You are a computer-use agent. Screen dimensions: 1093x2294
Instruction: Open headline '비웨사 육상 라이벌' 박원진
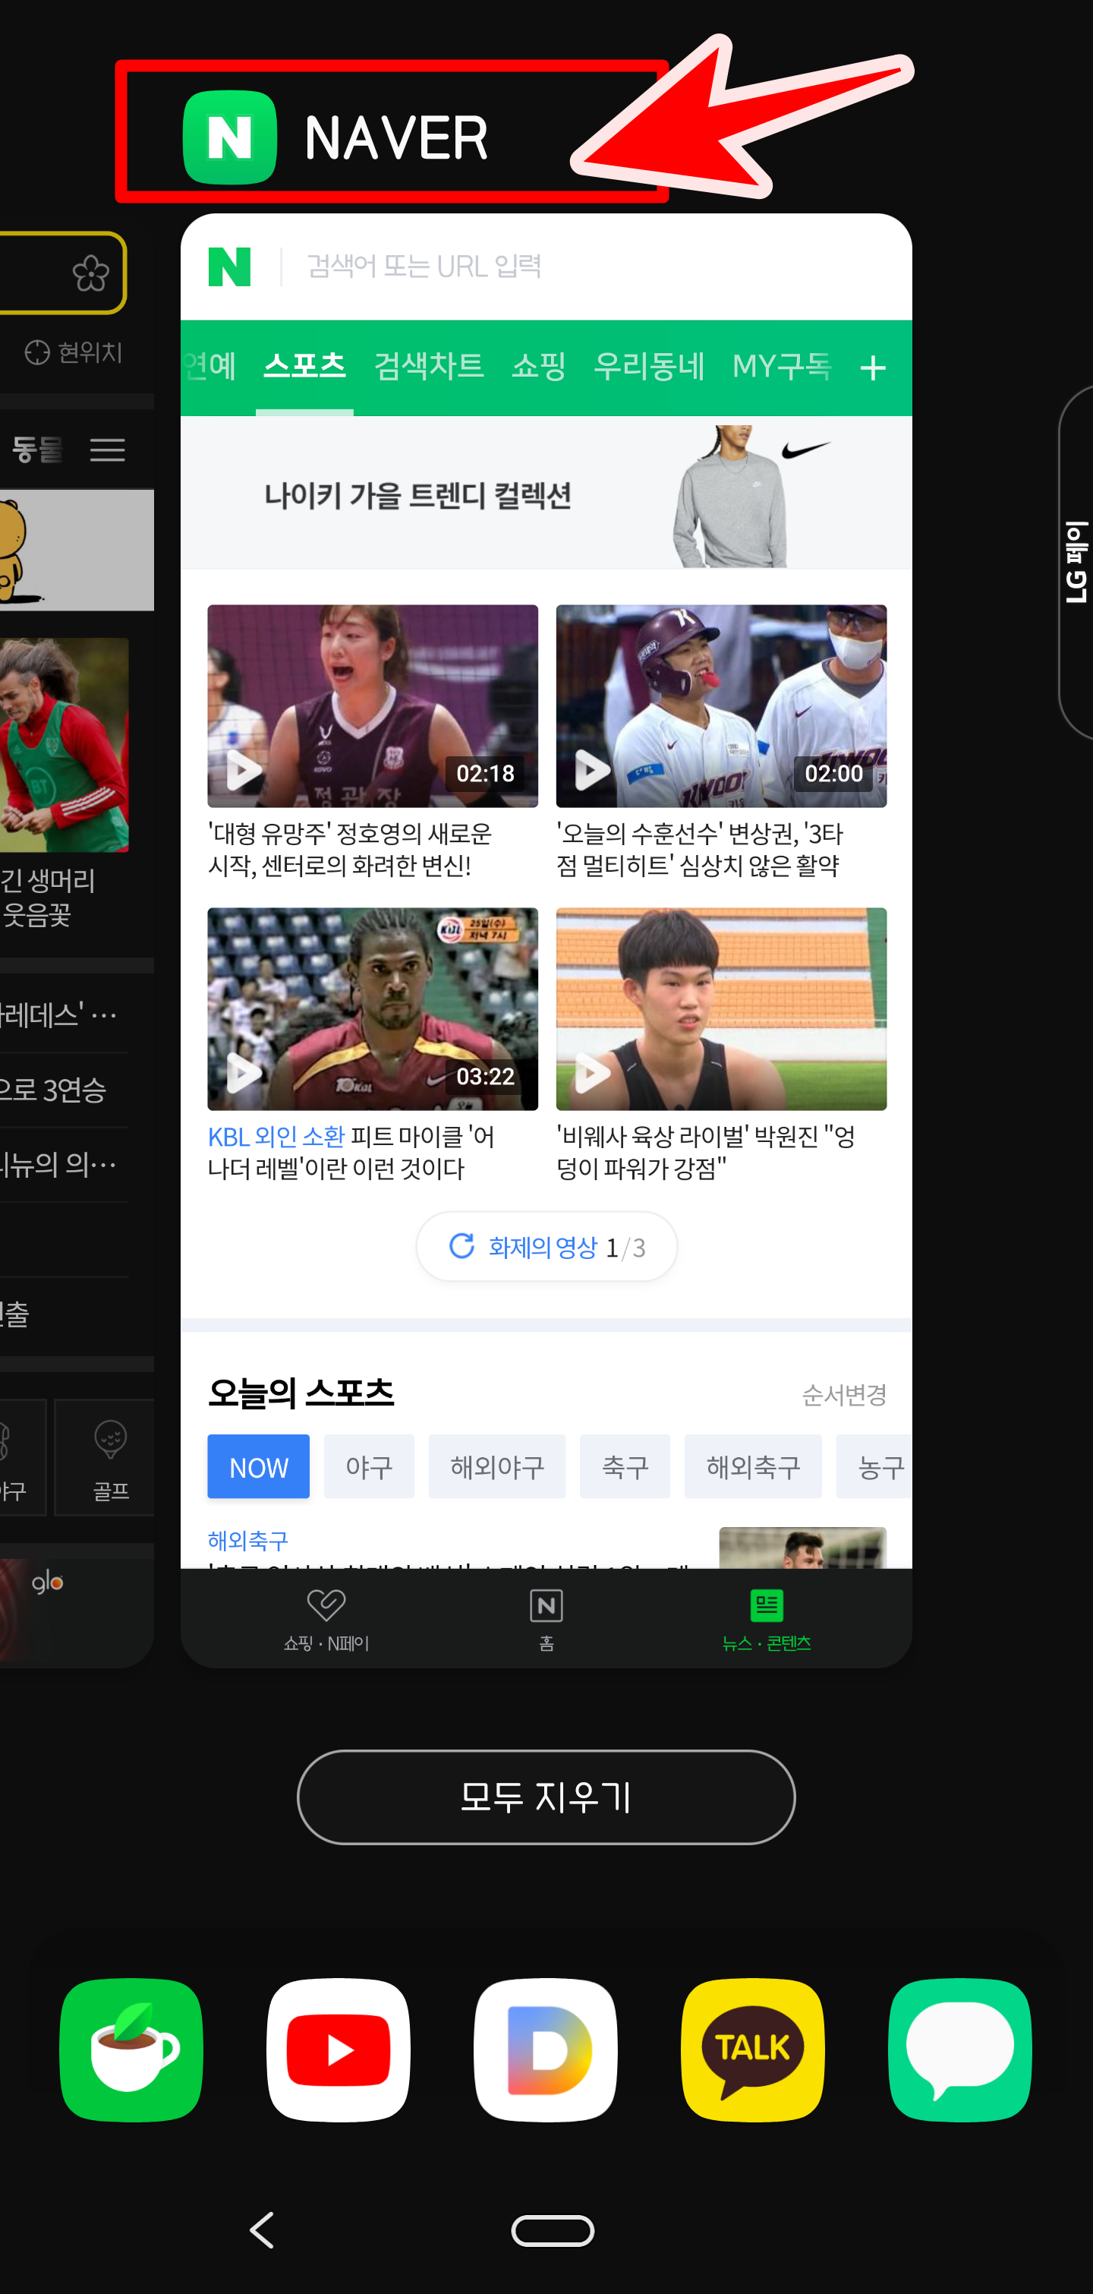[706, 1153]
